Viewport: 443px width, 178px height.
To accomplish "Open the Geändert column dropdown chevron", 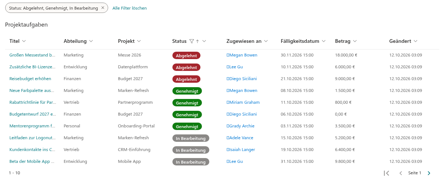I will coord(415,41).
